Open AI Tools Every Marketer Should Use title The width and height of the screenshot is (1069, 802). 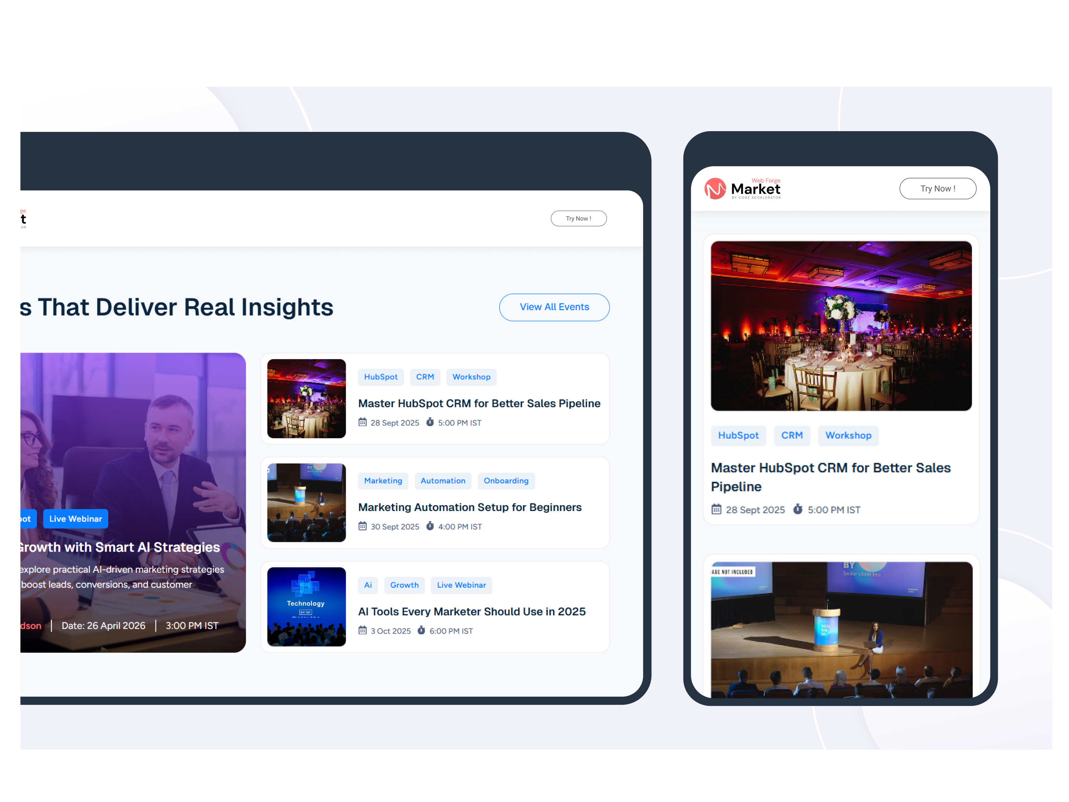click(472, 612)
